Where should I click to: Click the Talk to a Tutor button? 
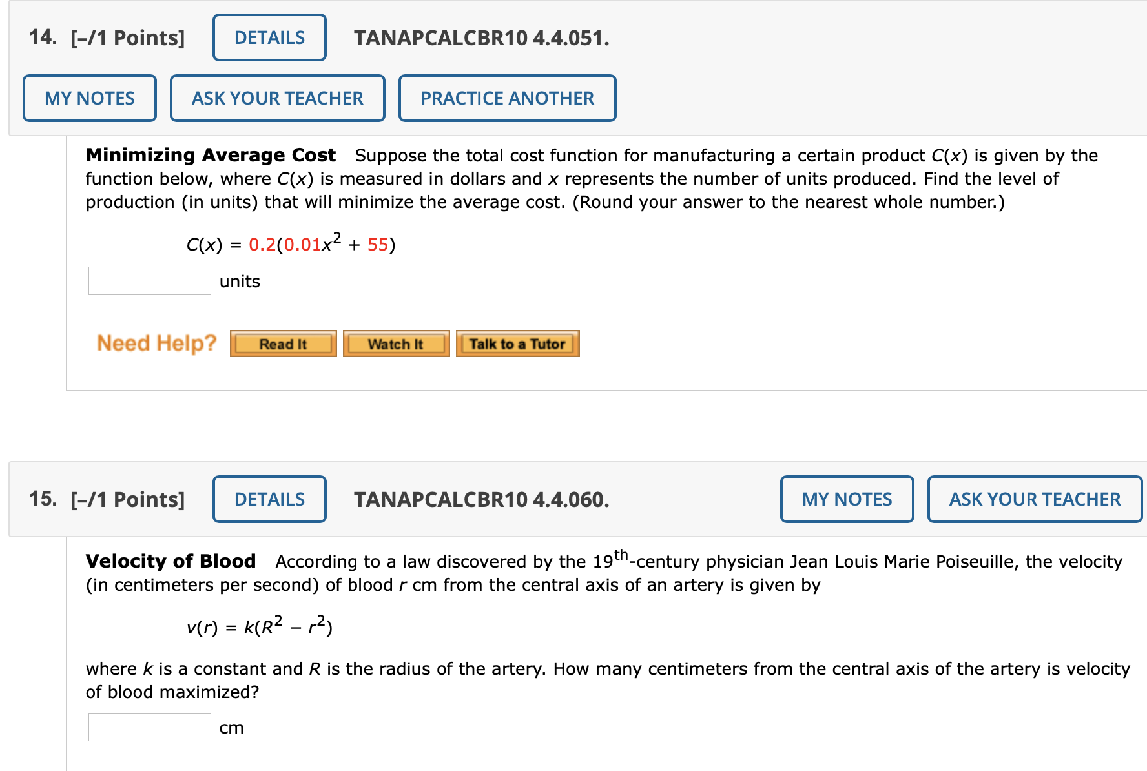click(517, 344)
